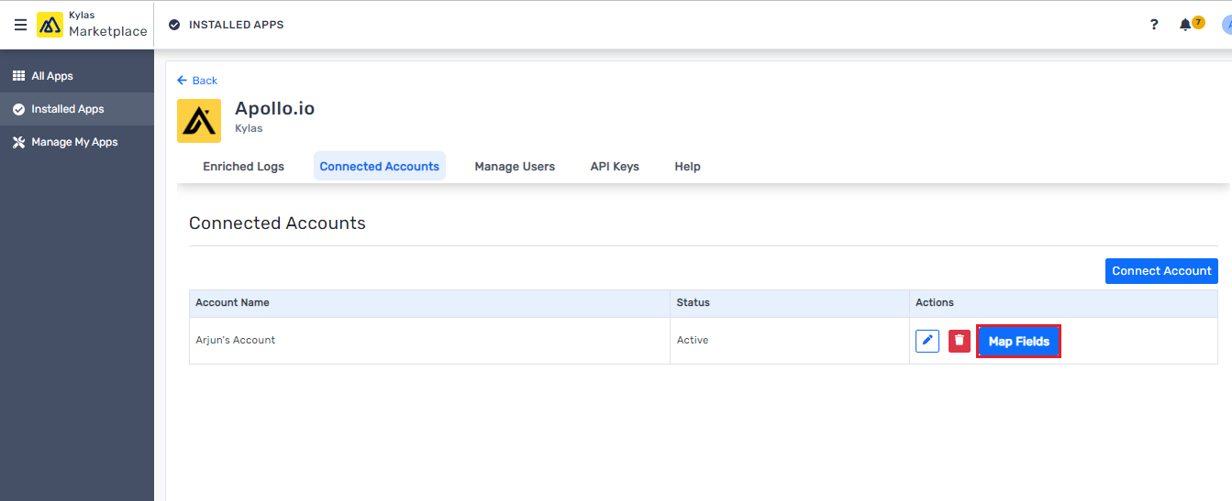The width and height of the screenshot is (1232, 501).
Task: Switch to the Connected Accounts tab
Action: [x=380, y=167]
